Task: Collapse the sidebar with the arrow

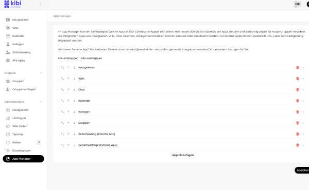Action: click(x=40, y=4)
